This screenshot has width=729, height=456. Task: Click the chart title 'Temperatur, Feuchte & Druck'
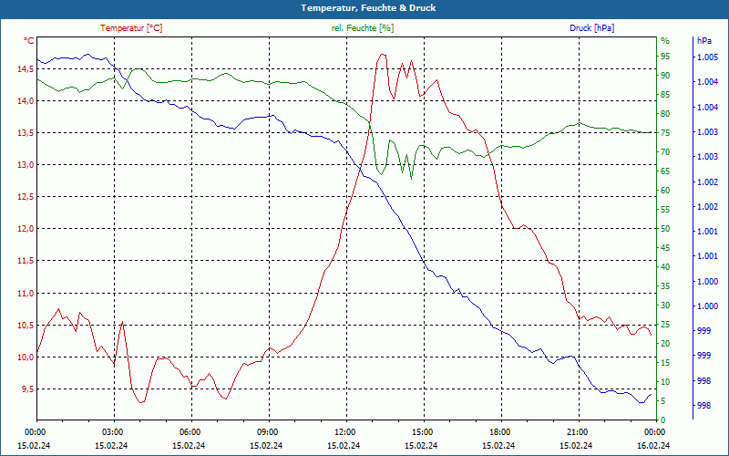(x=368, y=8)
